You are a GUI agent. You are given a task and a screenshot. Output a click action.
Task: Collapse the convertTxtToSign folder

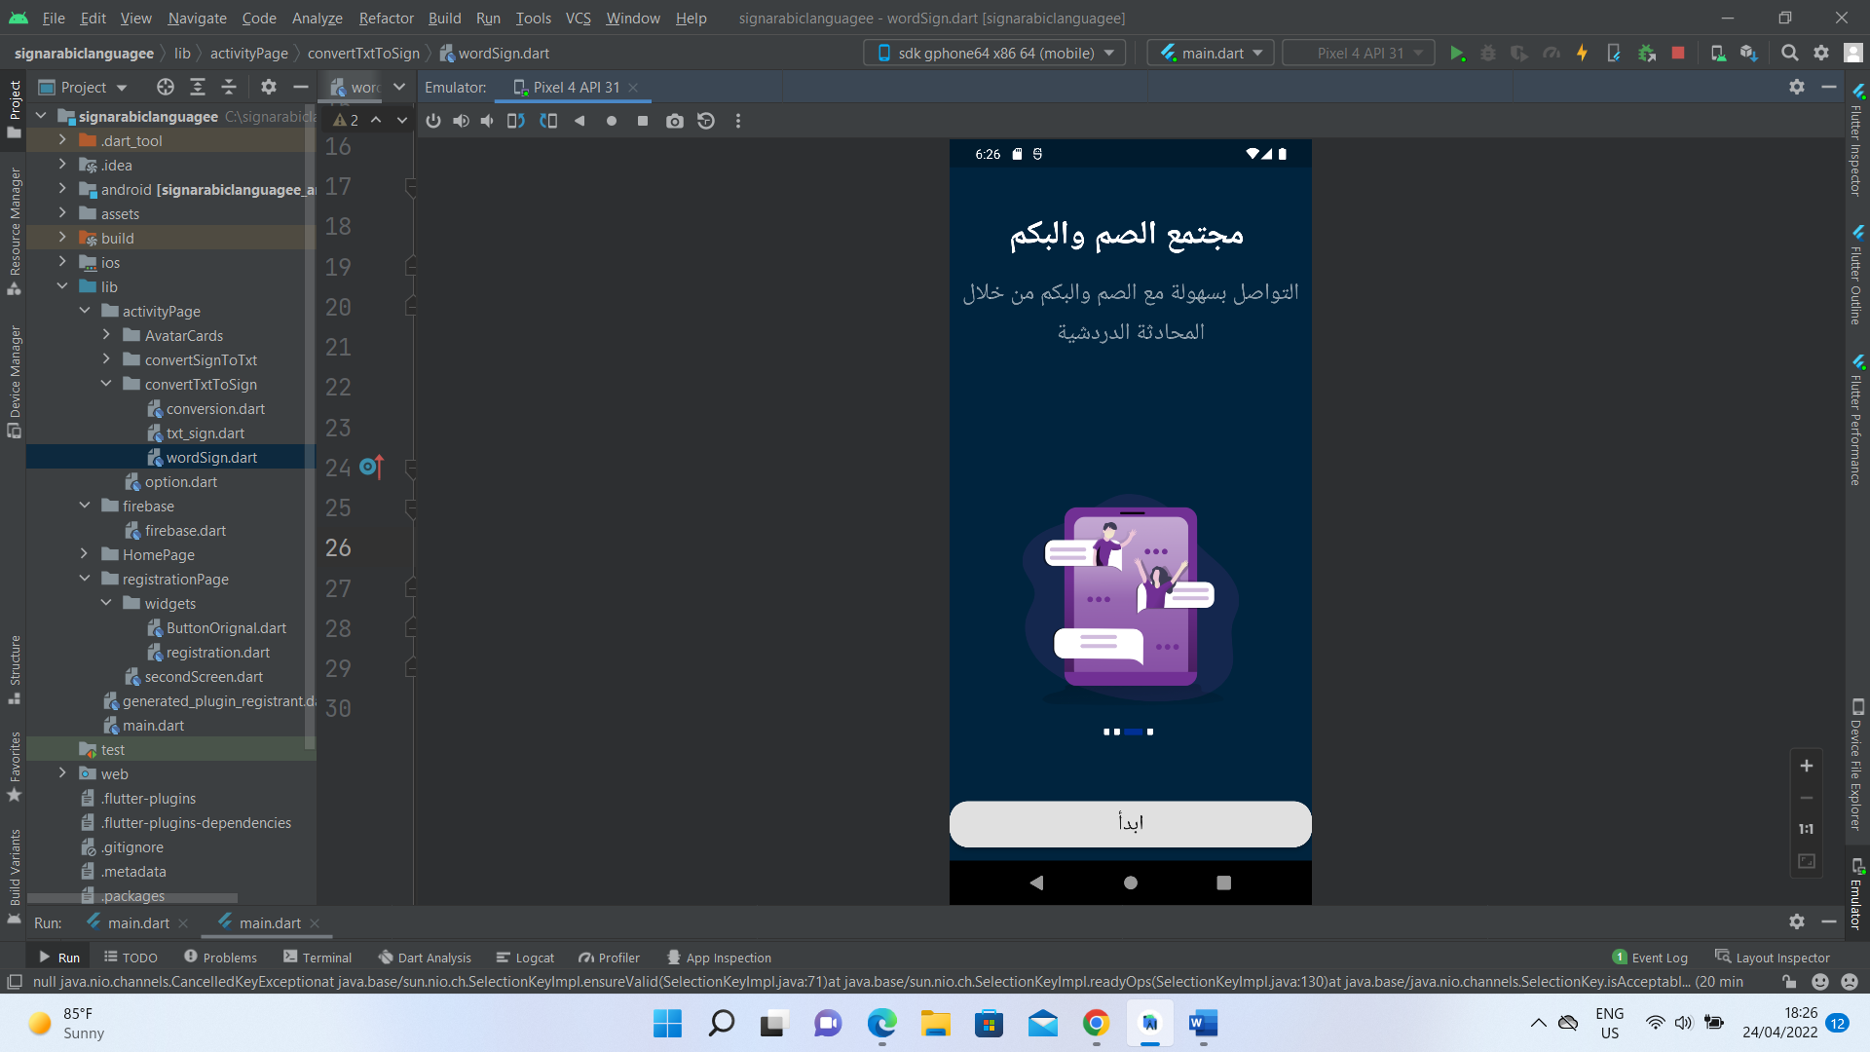pyautogui.click(x=106, y=384)
